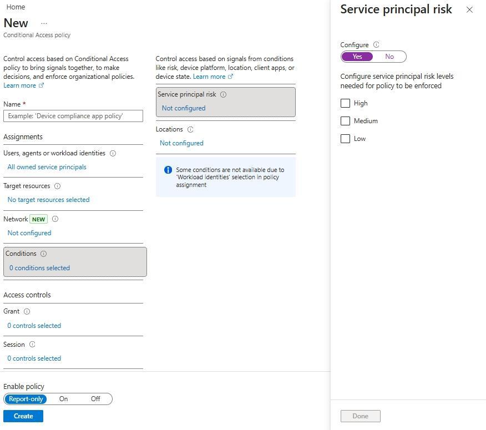Switch Enable policy to Off
The image size is (486, 430).
[95, 399]
